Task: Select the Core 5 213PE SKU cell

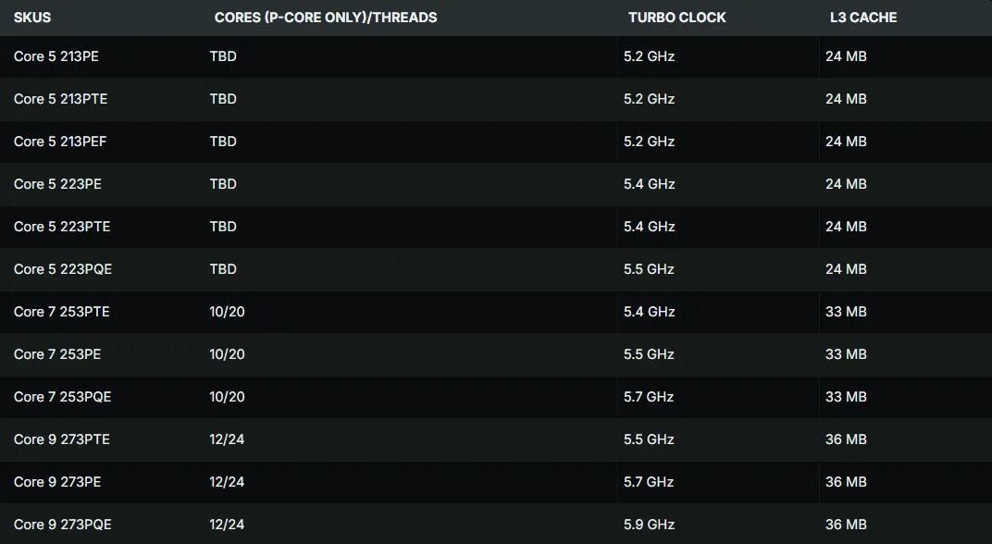Action: coord(56,56)
